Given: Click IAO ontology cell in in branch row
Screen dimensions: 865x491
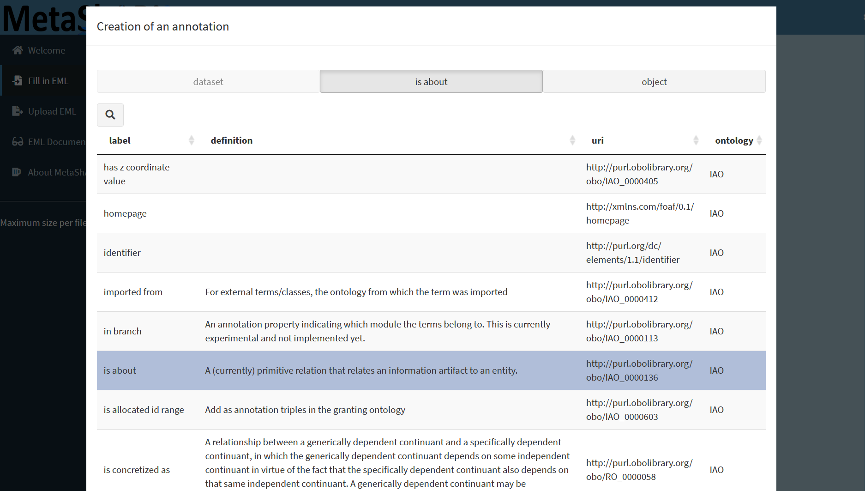Looking at the screenshot, I should pos(734,331).
